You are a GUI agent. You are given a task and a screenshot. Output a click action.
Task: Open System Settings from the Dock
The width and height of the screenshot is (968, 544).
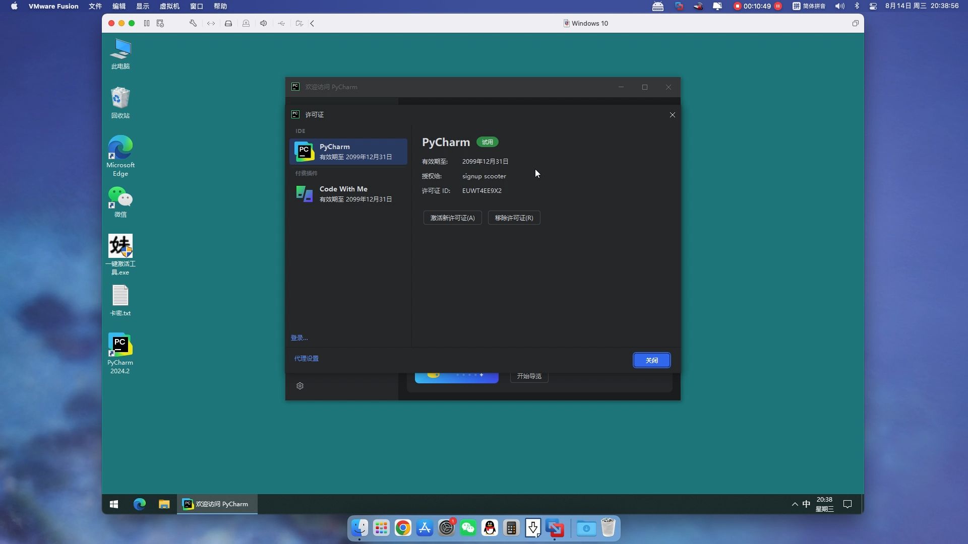point(446,528)
